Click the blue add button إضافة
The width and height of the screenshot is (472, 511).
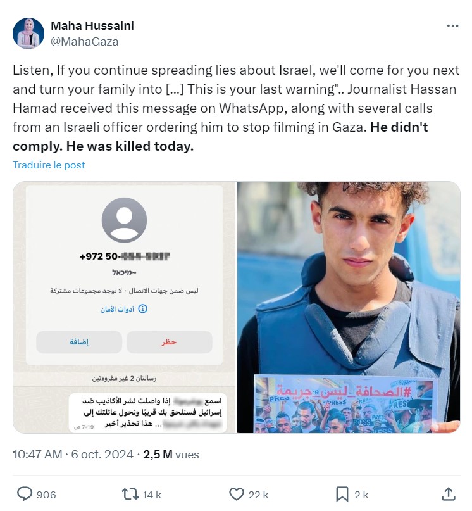(x=79, y=342)
